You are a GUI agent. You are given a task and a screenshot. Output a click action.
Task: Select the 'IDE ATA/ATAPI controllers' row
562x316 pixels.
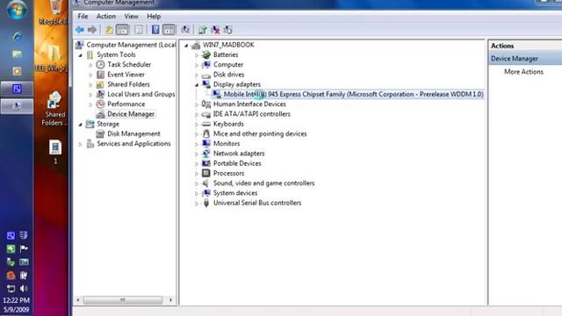(252, 114)
